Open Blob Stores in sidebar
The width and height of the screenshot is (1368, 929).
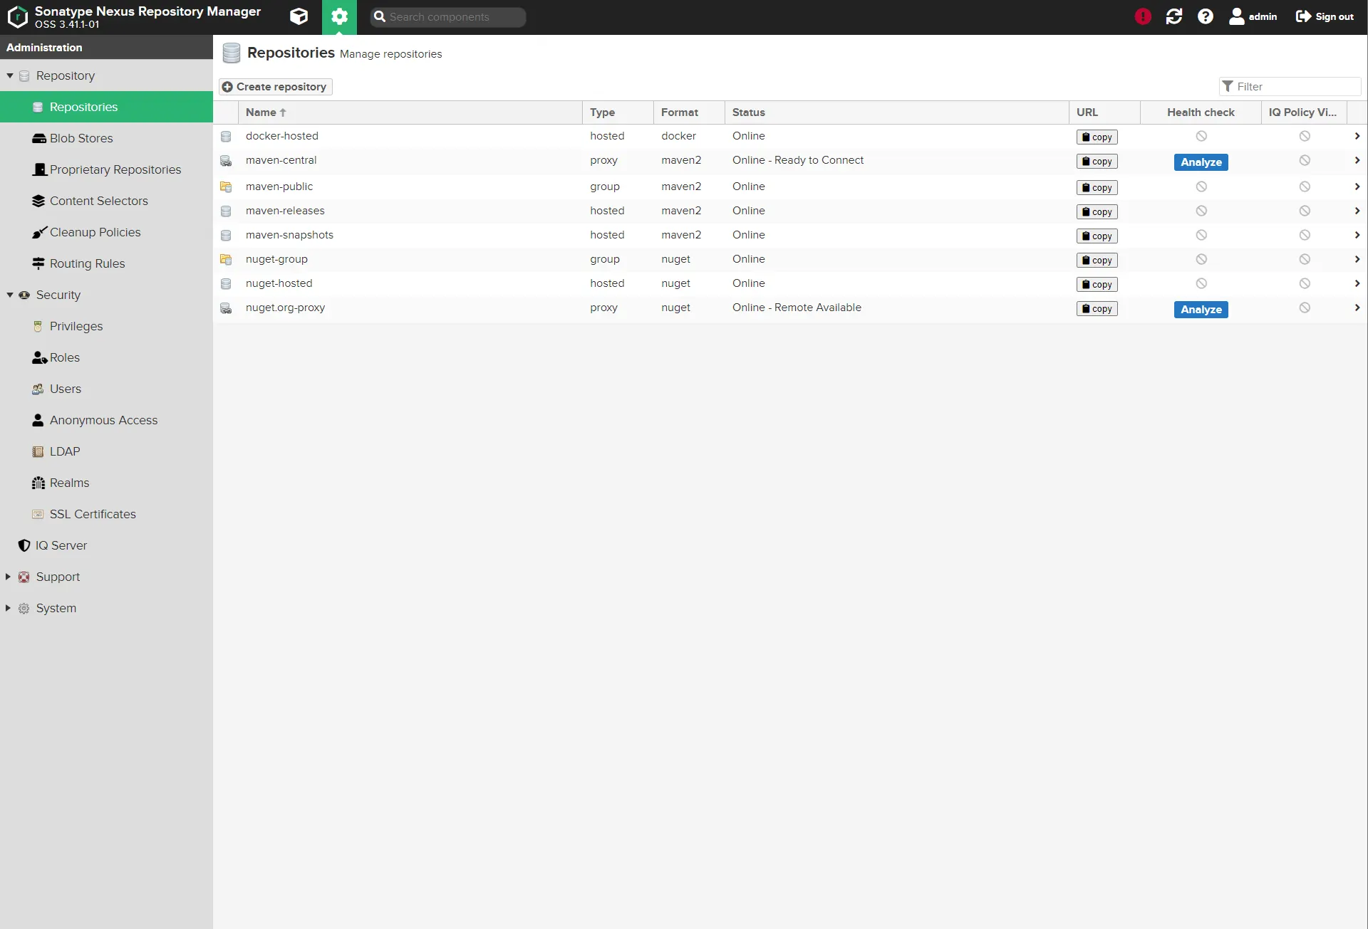pos(81,138)
